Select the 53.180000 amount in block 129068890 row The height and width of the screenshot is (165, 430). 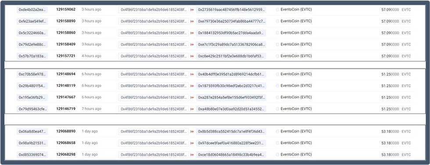tap(390, 132)
